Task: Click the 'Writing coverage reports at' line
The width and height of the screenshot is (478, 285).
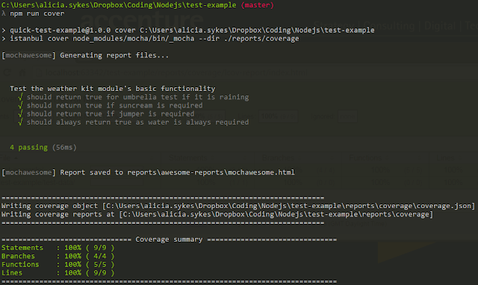Action: coord(217,214)
